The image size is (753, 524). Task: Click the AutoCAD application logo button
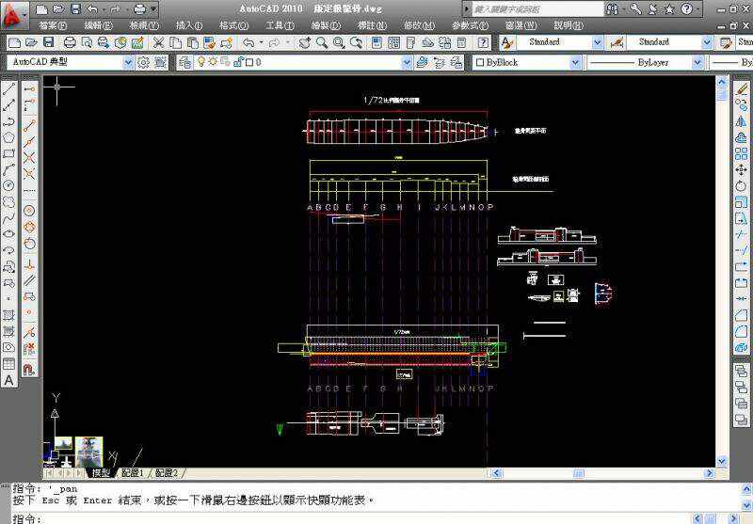point(15,16)
